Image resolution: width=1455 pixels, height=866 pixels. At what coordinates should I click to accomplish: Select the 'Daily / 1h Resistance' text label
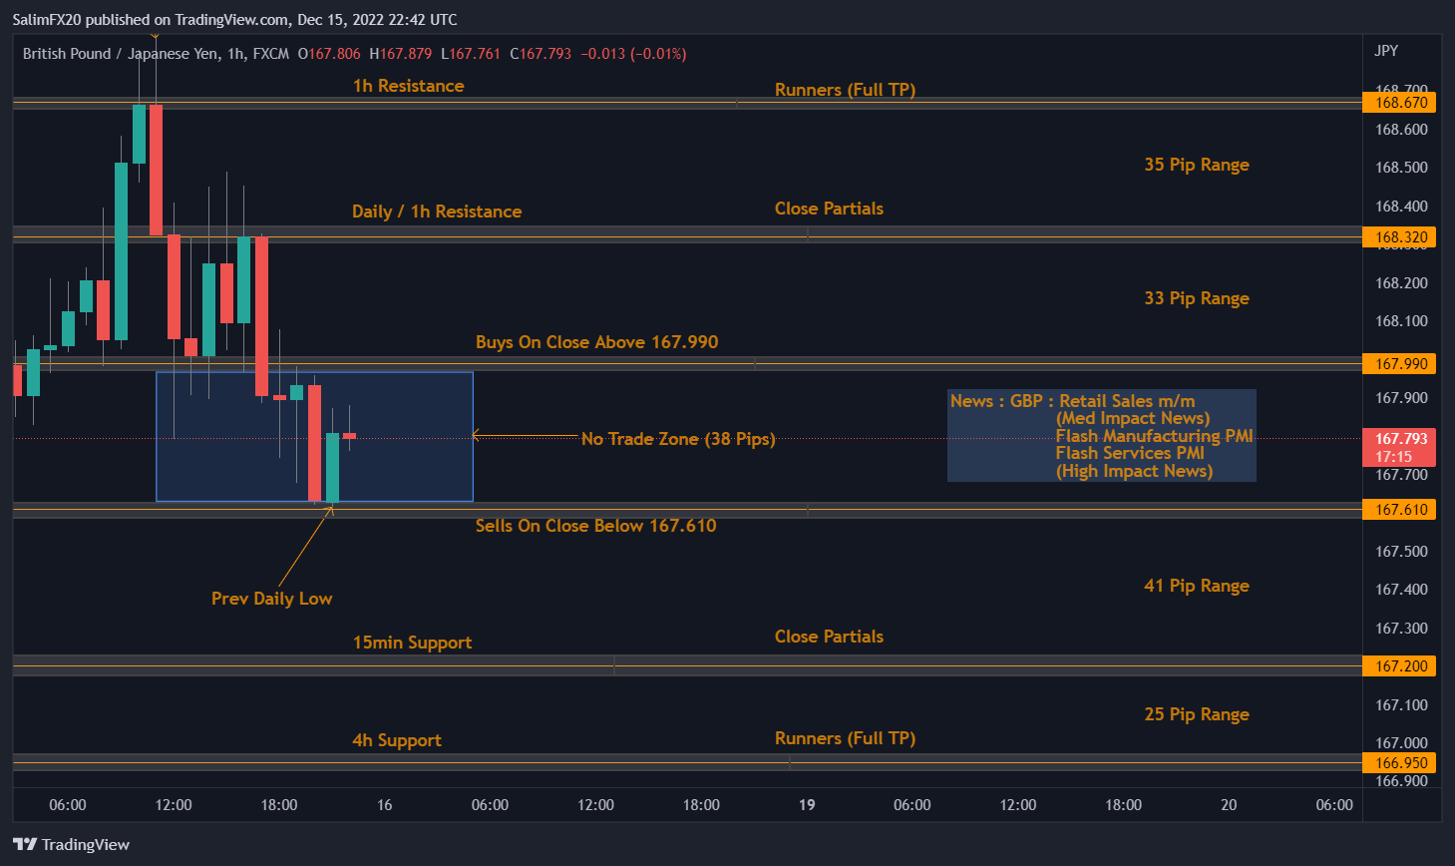[437, 212]
